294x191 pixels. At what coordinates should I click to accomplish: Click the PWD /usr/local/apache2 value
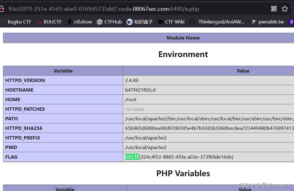(x=146, y=147)
